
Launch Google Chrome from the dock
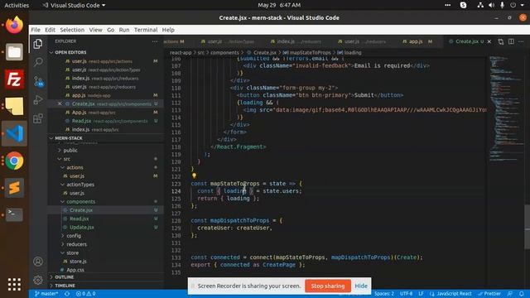click(14, 161)
